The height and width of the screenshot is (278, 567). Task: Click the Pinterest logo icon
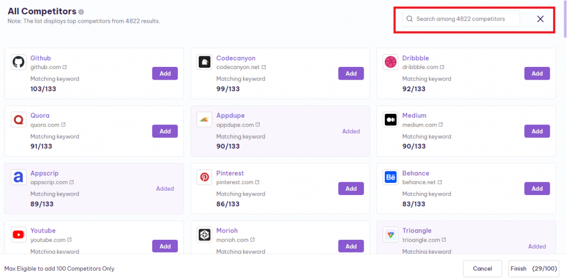tap(204, 177)
